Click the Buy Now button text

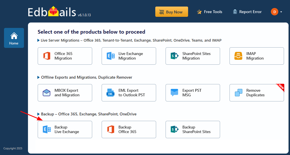pyautogui.click(x=174, y=12)
